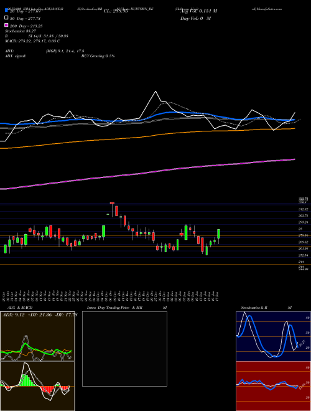Click the 'CL: 283.95' closing price text

pyautogui.click(x=116, y=11)
